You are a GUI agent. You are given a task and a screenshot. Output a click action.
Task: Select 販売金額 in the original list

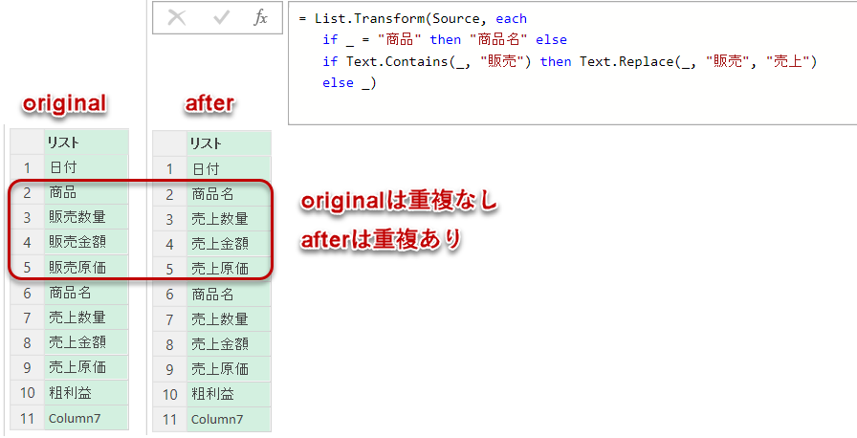click(x=86, y=243)
